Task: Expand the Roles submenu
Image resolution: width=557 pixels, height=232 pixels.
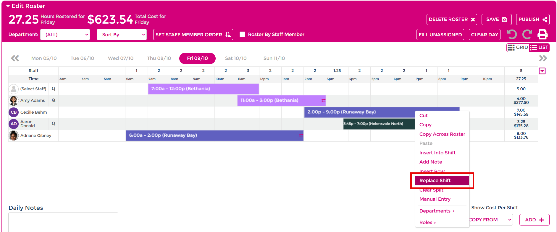Action: pyautogui.click(x=428, y=222)
